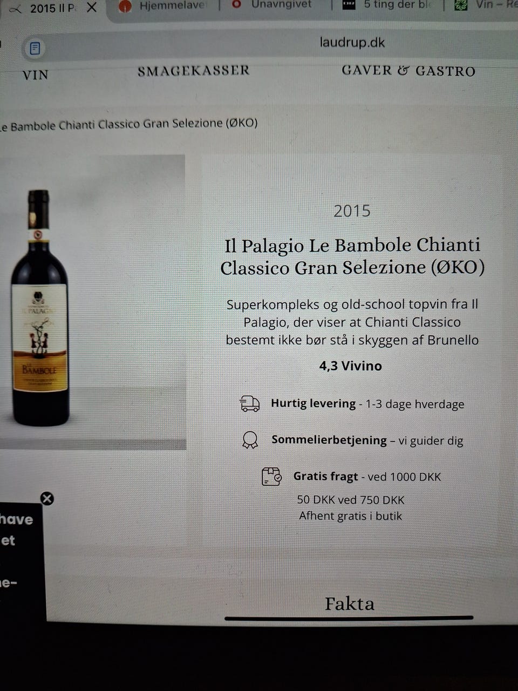Click the Le Bambole wine bottle image
This screenshot has height=691, width=518.
click(39, 308)
